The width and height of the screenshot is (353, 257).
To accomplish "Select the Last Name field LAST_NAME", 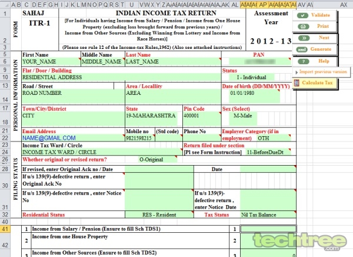I will click(173, 62).
